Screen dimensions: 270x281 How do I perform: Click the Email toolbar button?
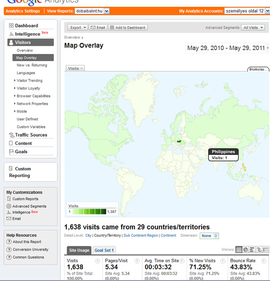point(98,27)
